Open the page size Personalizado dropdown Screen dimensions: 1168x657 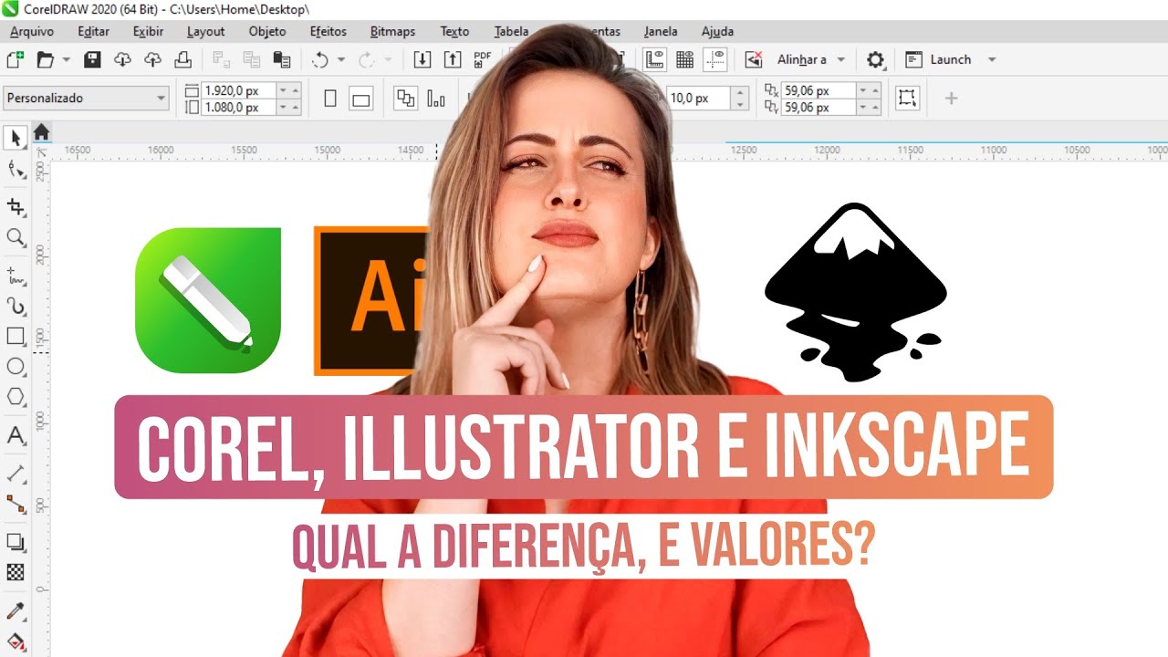click(x=86, y=98)
